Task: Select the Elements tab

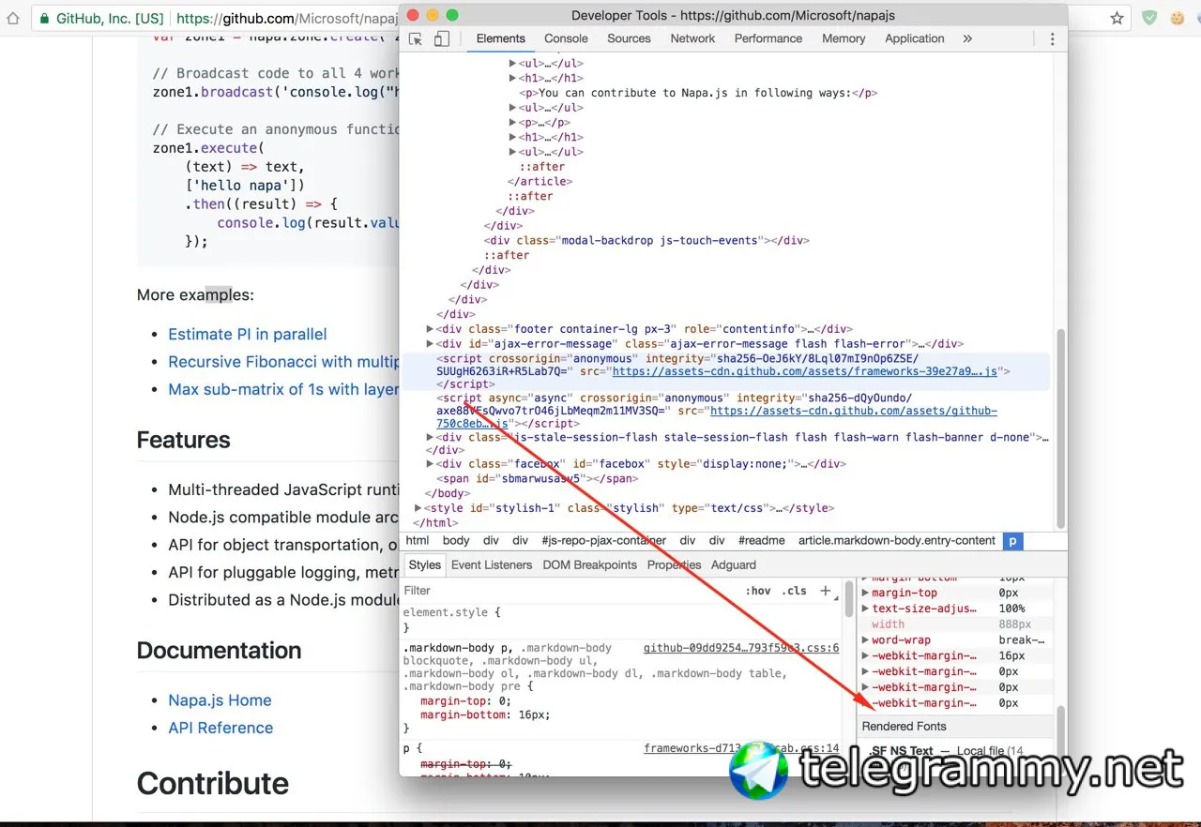Action: tap(501, 38)
